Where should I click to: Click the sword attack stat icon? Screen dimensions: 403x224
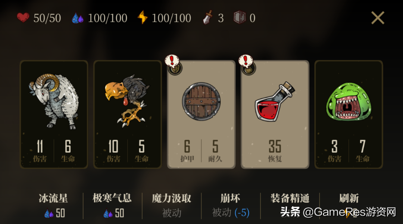(x=208, y=18)
